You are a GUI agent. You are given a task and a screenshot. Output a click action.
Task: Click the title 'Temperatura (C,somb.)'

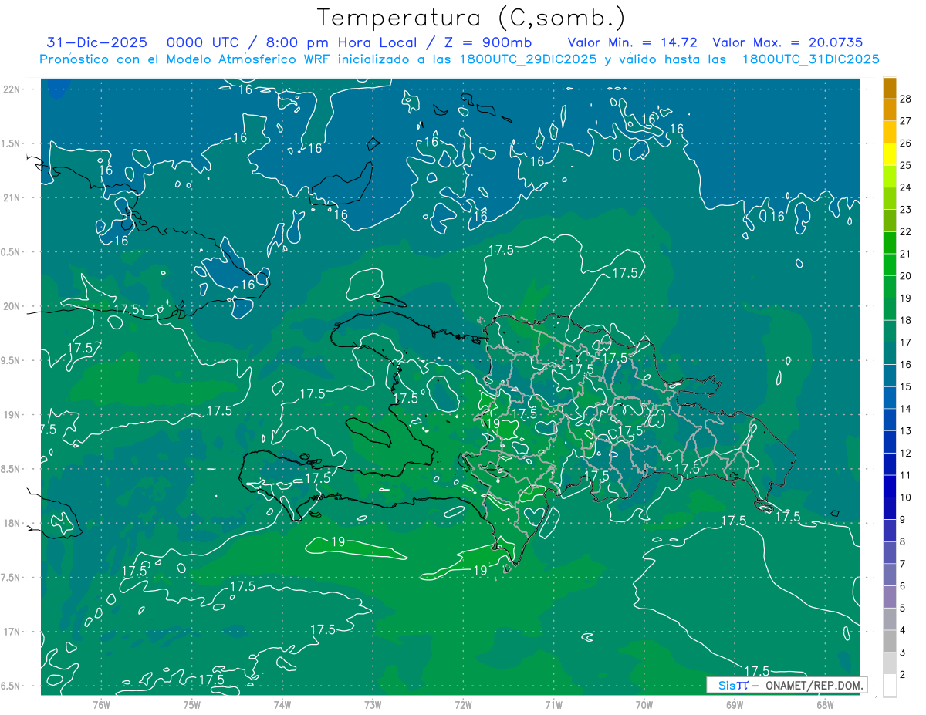tap(471, 19)
